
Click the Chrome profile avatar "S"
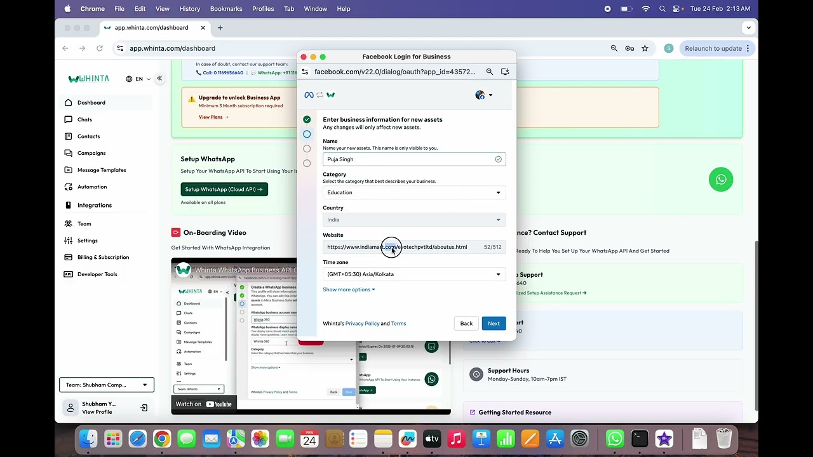click(668, 48)
